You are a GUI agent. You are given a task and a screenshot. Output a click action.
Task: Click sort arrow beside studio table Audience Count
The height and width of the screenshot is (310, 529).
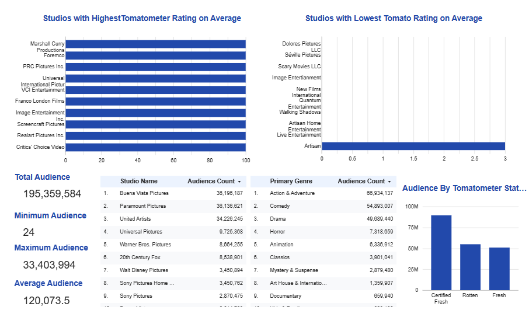pos(239,182)
